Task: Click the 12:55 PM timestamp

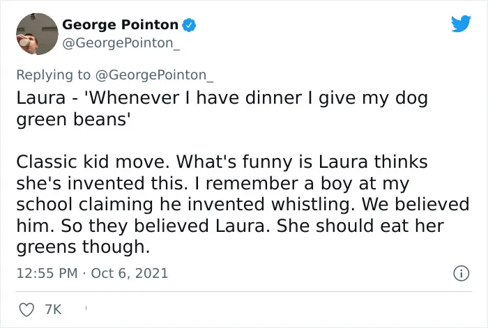Action: (x=47, y=273)
